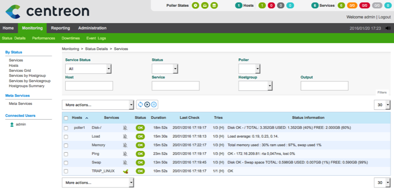
Task: Click the refresh icon above the services table
Action: pyautogui.click(x=141, y=105)
